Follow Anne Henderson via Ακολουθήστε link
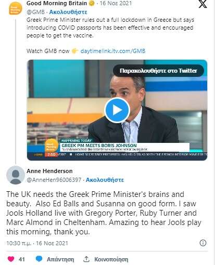The width and height of the screenshot is (215, 265). point(105,180)
